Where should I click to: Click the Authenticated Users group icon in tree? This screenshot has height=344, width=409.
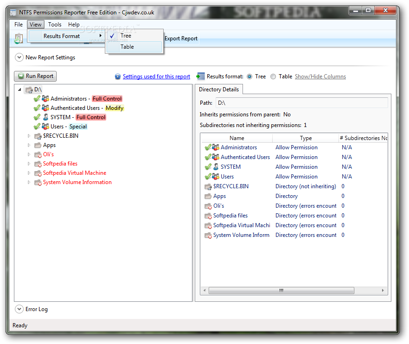(45, 108)
